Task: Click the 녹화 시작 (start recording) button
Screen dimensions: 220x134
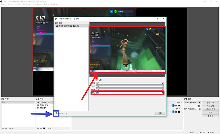Action: [210, 106]
